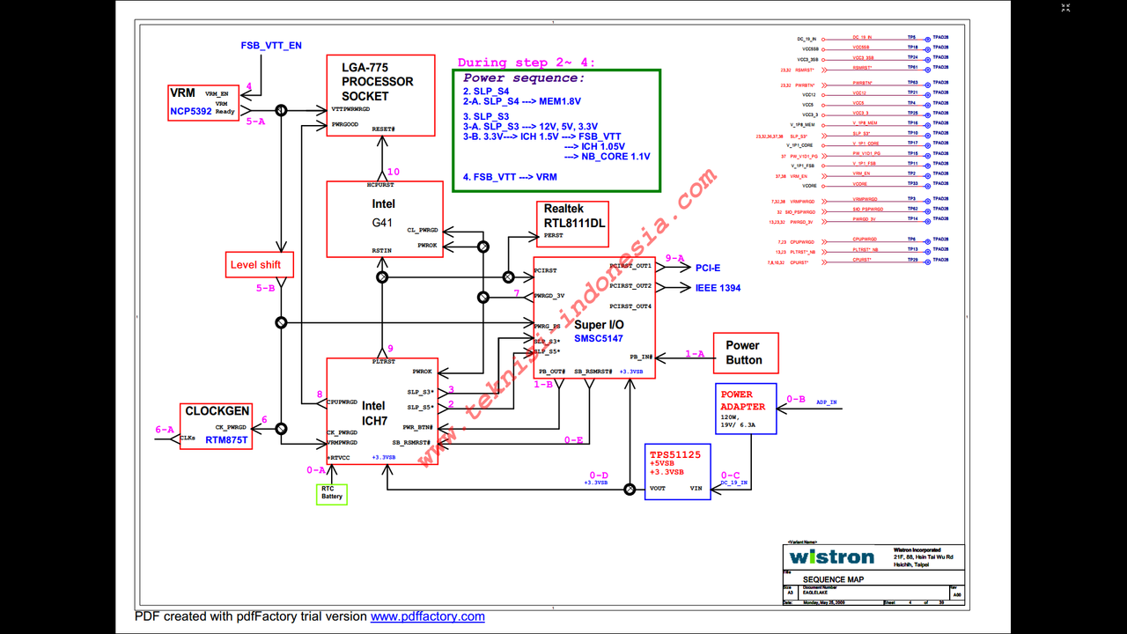Select 'PDF created with pdfFactory trial version' text
1127x634 pixels.
pyautogui.click(x=251, y=616)
